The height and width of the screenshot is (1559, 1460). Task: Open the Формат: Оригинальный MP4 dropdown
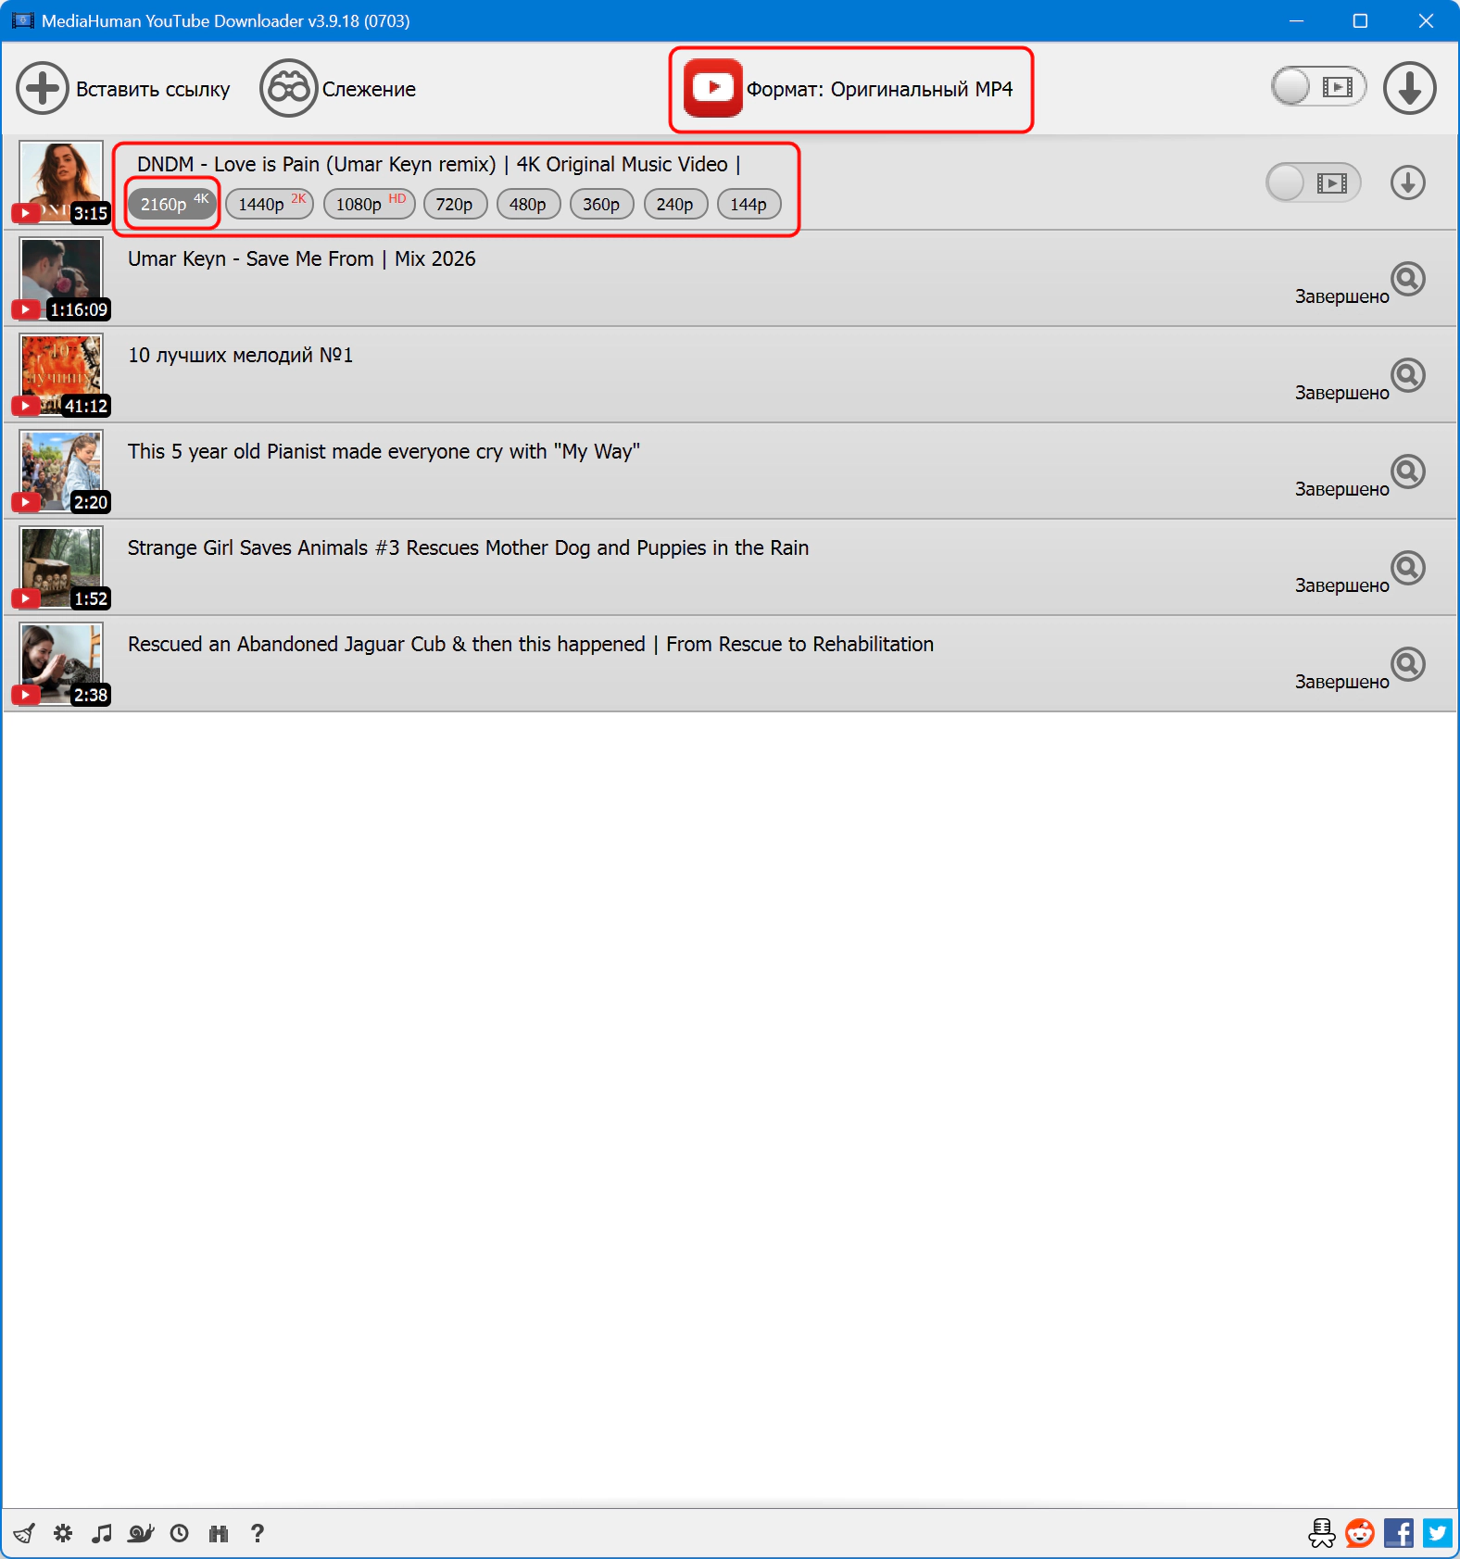coord(850,89)
